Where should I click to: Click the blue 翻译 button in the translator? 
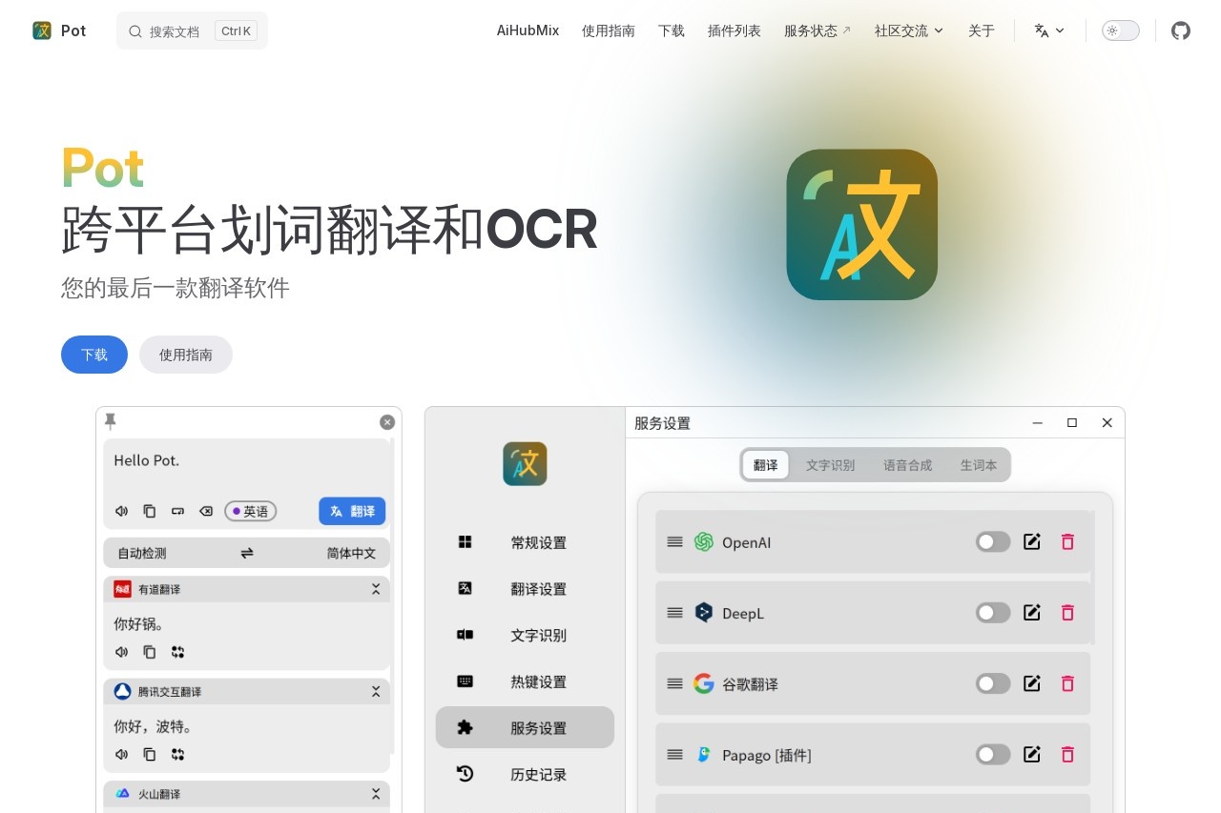point(352,511)
